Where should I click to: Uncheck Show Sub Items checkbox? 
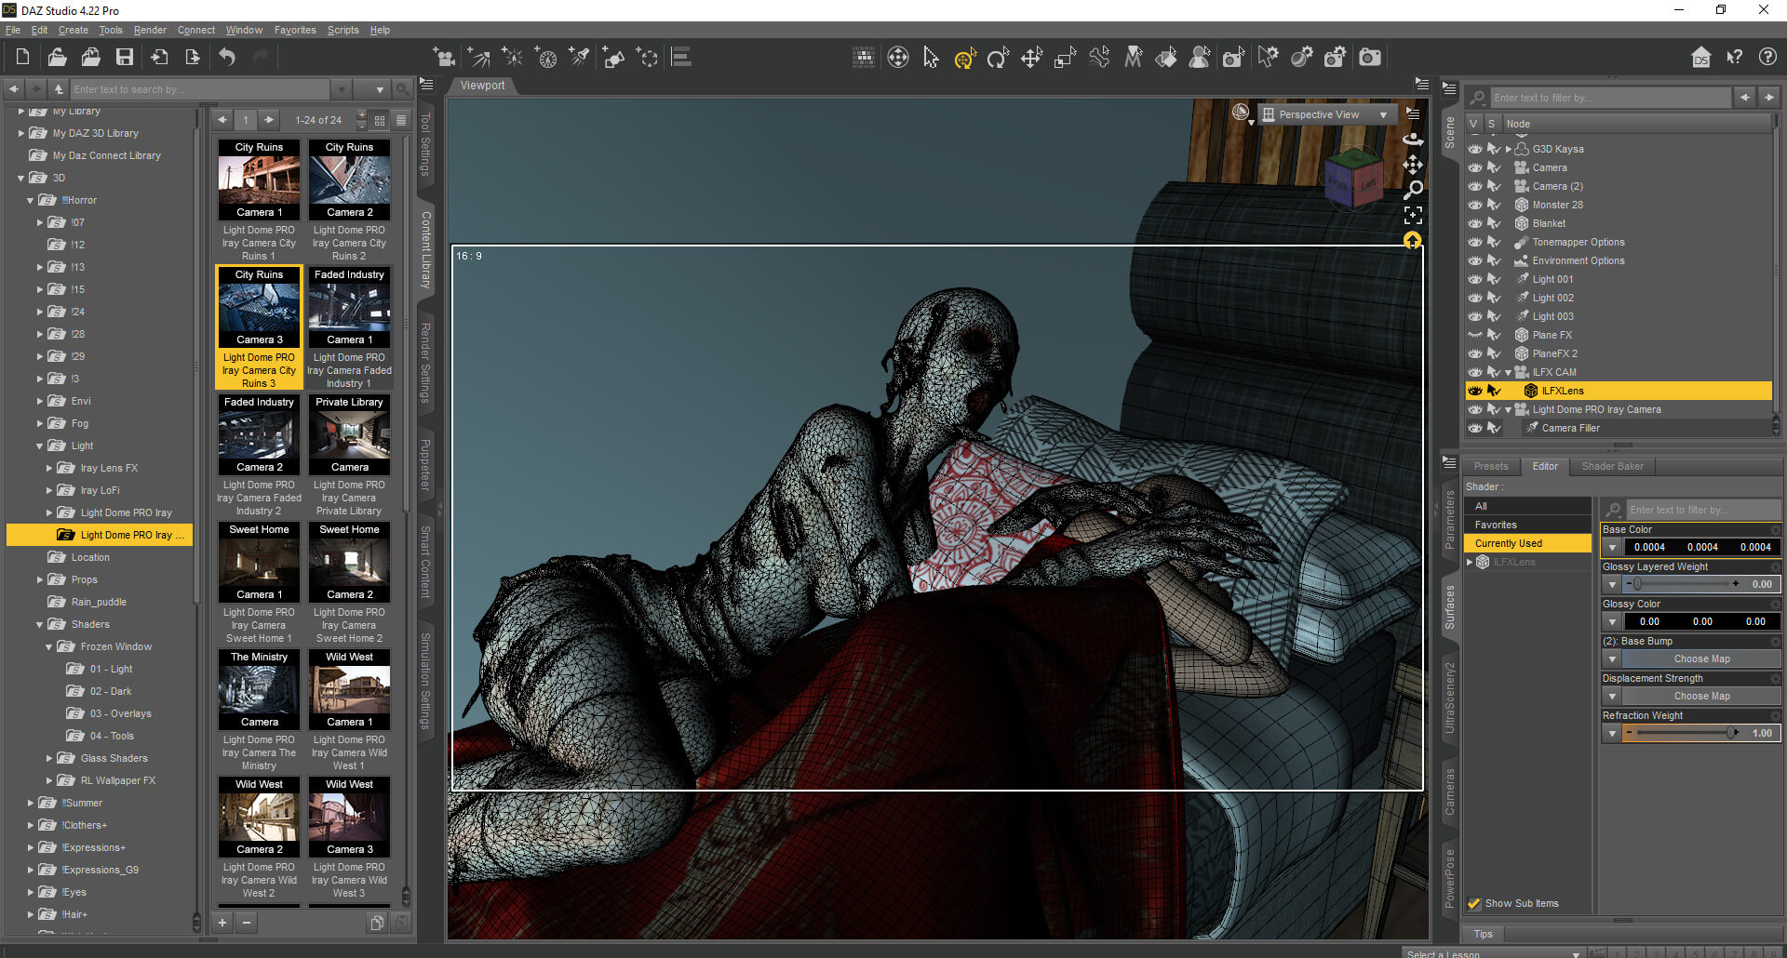(x=1474, y=903)
